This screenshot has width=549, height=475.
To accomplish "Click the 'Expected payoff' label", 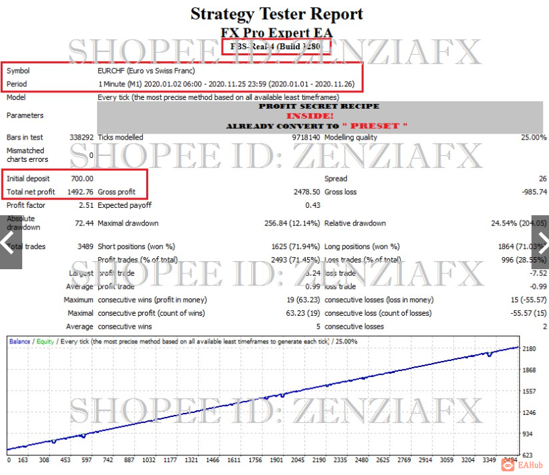I will 125,205.
